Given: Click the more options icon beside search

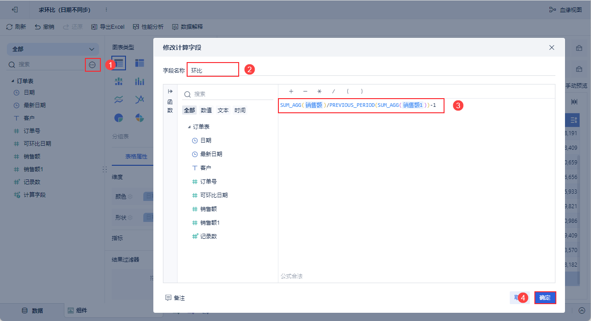Looking at the screenshot, I should pyautogui.click(x=93, y=65).
